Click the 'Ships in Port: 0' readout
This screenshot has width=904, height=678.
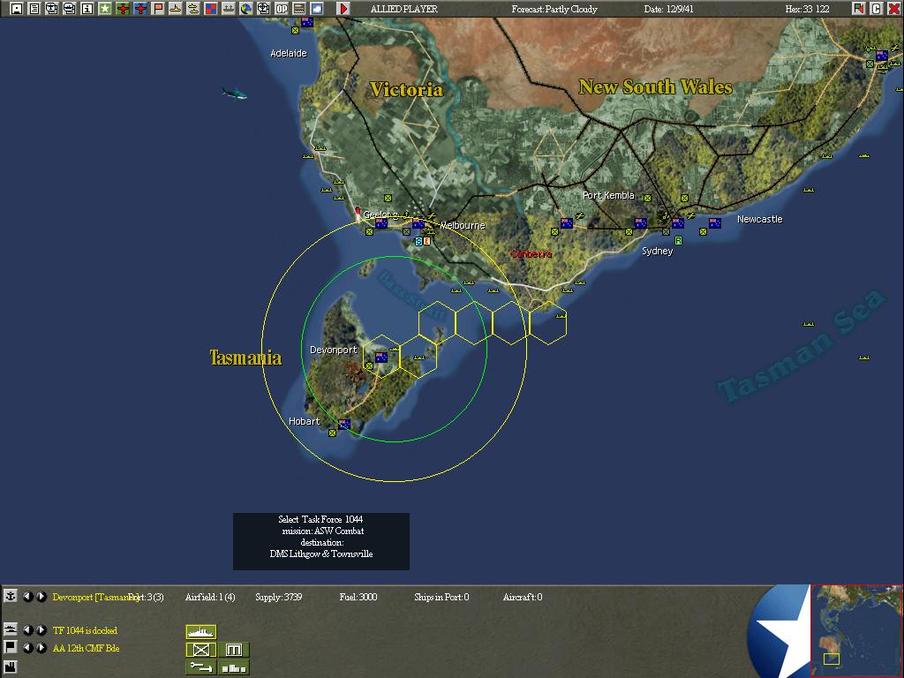pos(441,597)
